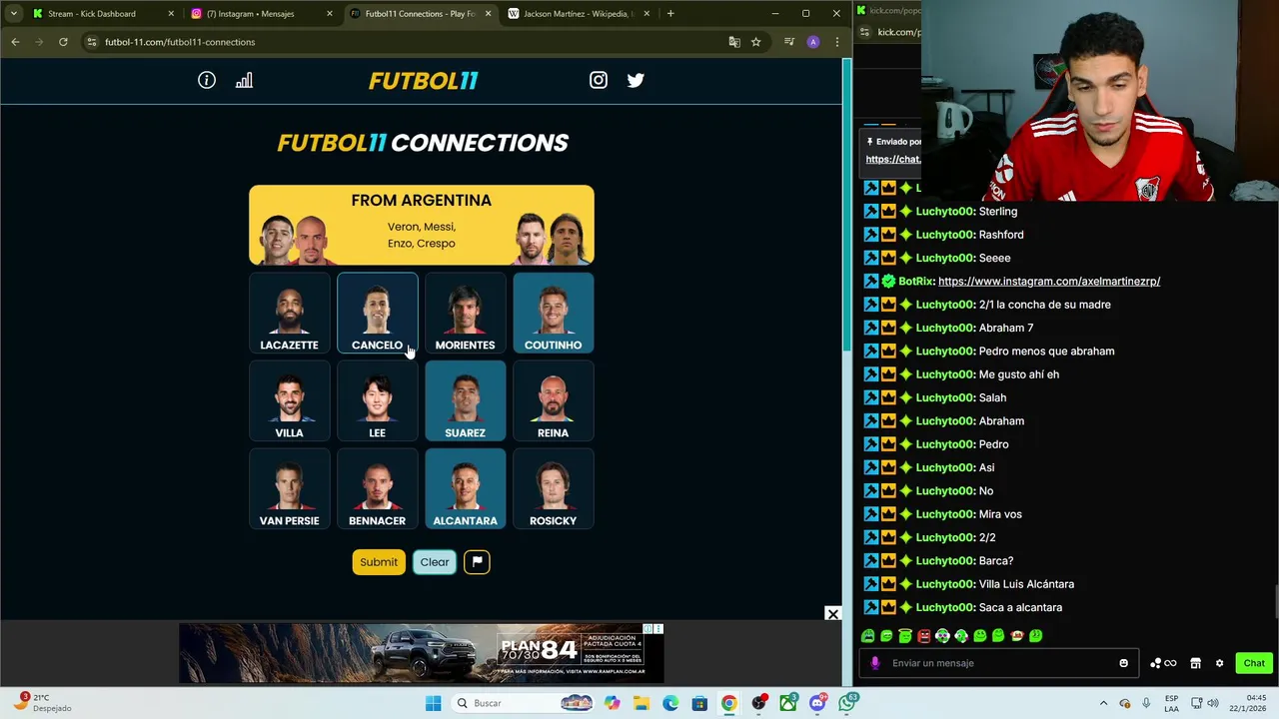The height and width of the screenshot is (719, 1279).
Task: Close the Kick Dashboard tab
Action: pyautogui.click(x=171, y=14)
